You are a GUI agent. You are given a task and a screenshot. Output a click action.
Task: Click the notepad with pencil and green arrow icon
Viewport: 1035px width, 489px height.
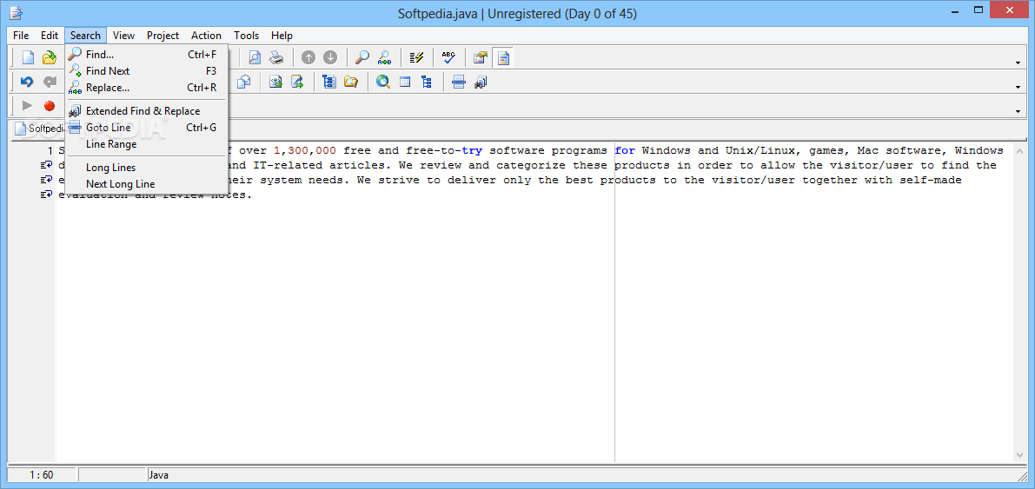pos(298,82)
